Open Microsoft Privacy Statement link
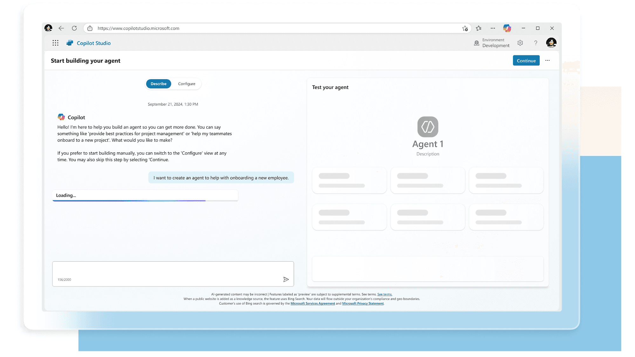Image resolution: width=635 pixels, height=357 pixels. point(363,304)
